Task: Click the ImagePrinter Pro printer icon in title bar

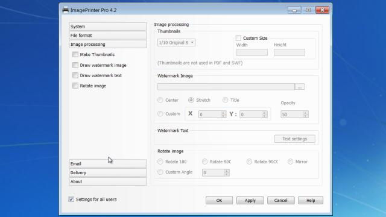Action: tap(65, 10)
